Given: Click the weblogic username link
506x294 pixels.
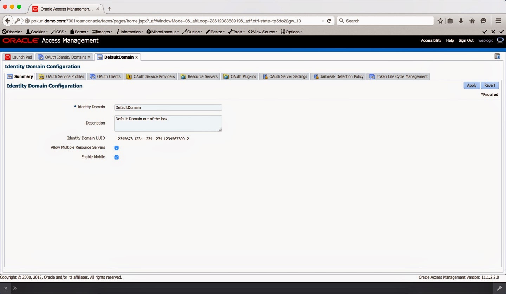Looking at the screenshot, I should click(486, 40).
